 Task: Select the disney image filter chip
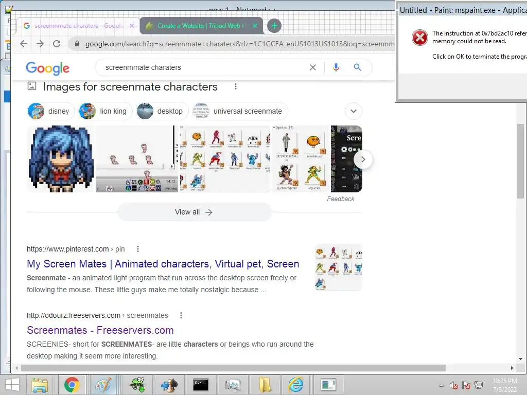pyautogui.click(x=51, y=111)
